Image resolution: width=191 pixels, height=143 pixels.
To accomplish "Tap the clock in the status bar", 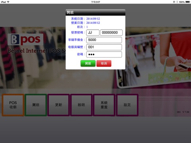I will pyautogui.click(x=95, y=2).
